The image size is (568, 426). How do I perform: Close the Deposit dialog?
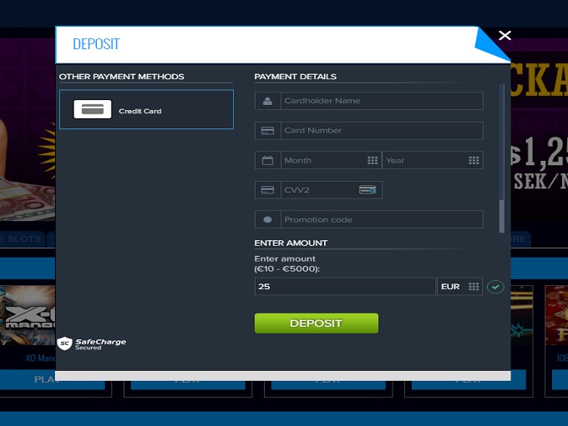click(505, 35)
